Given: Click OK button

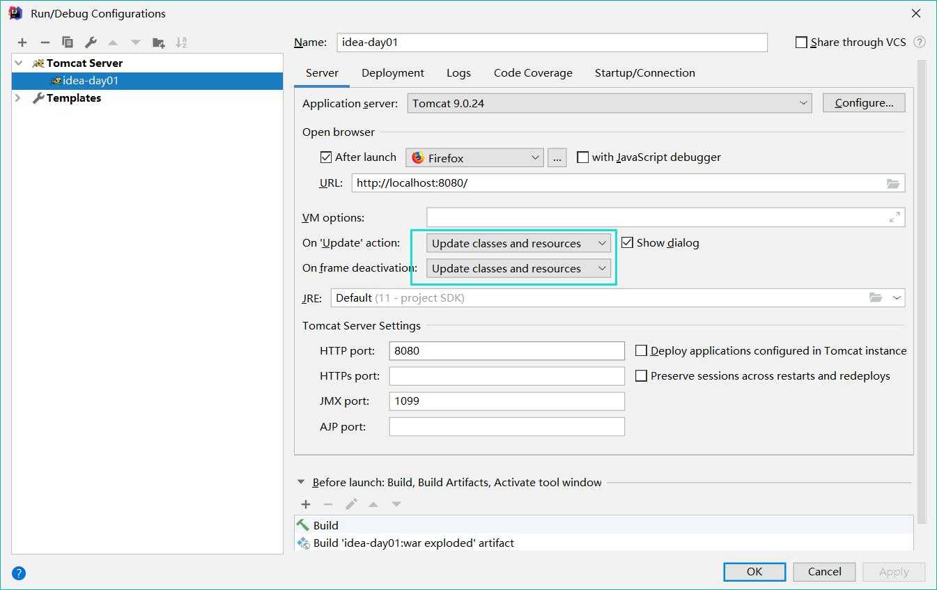Looking at the screenshot, I should [754, 572].
